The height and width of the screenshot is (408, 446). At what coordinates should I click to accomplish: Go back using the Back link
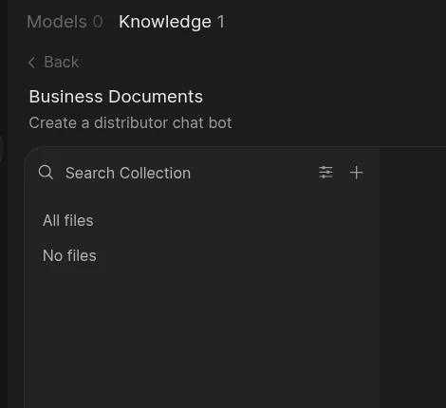pos(53,62)
